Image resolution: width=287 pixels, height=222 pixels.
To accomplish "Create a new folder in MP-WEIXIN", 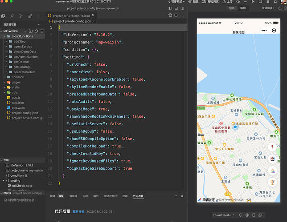I will point(31,31).
